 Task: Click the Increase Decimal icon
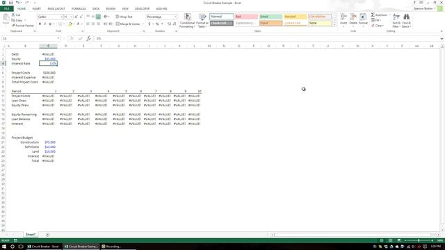169,24
